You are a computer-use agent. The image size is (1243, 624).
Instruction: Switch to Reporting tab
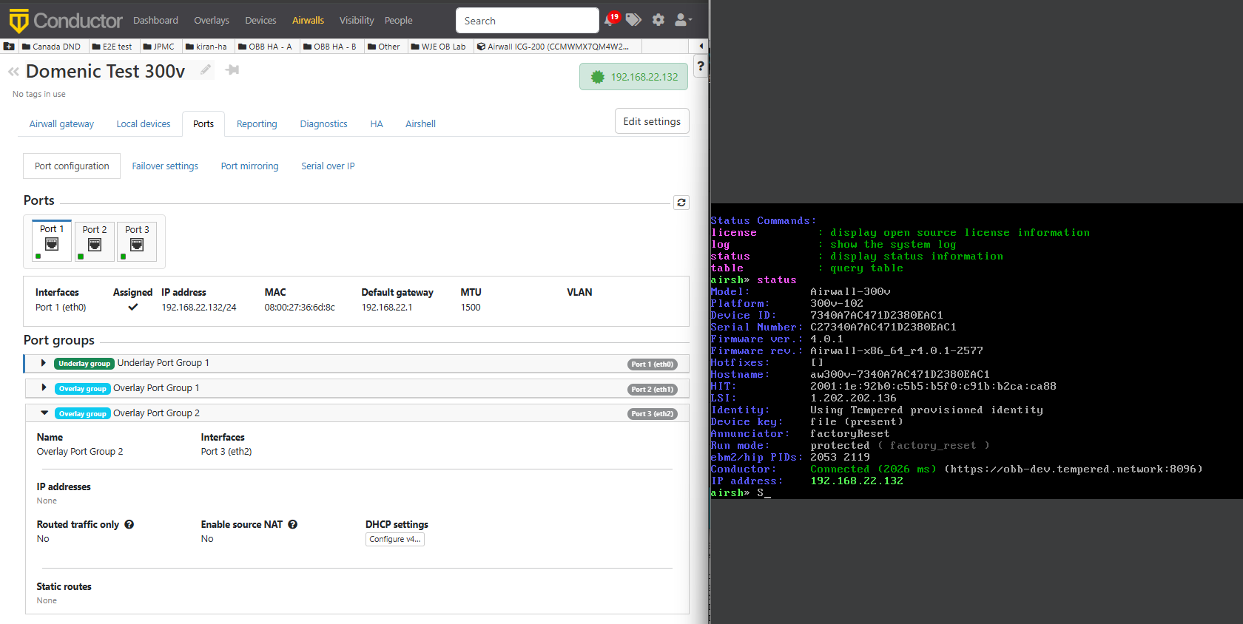(x=257, y=123)
